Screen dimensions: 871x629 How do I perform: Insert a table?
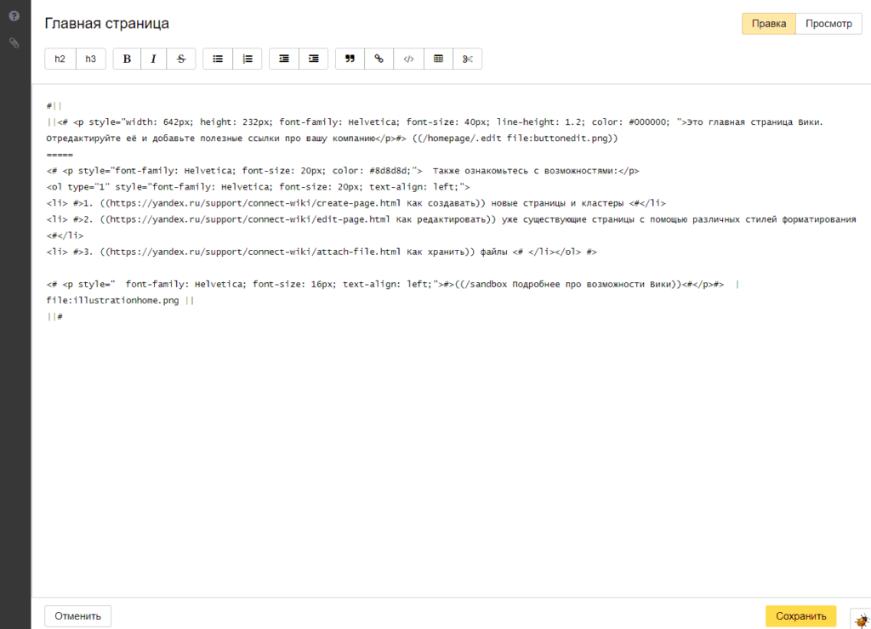click(438, 59)
